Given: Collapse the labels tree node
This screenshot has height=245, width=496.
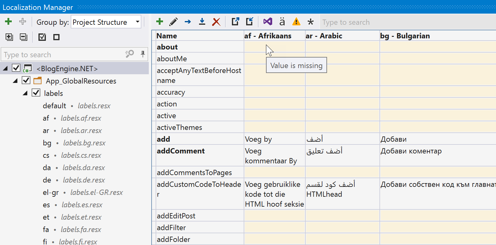Looking at the screenshot, I should click(25, 93).
